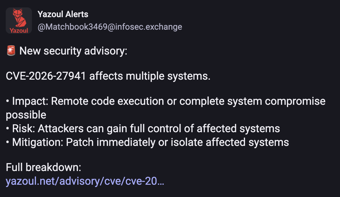
Task: Open the Yazoul Alerts profile name
Action: coord(63,14)
